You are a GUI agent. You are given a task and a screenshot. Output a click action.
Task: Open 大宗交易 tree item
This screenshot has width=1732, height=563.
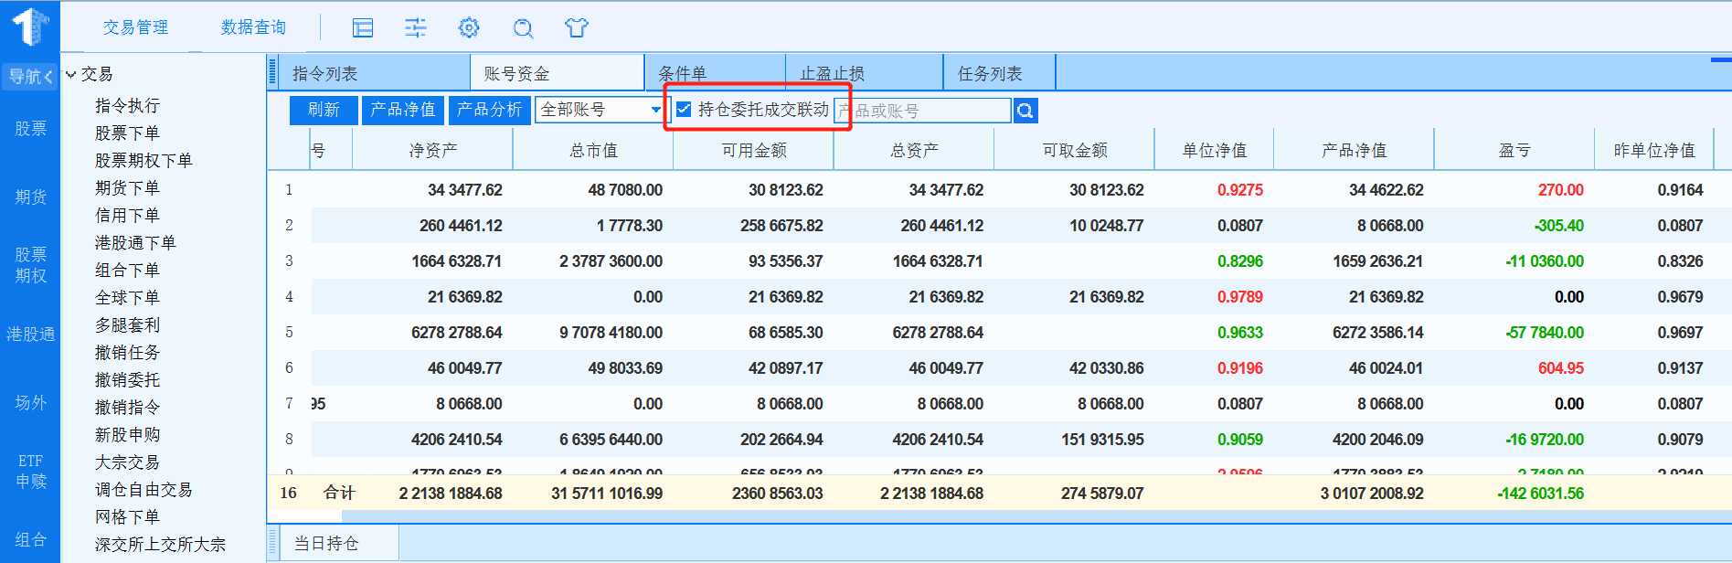coord(127,462)
